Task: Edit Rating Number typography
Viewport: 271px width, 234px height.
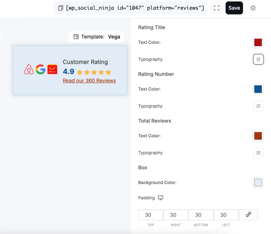Action: coord(258,106)
